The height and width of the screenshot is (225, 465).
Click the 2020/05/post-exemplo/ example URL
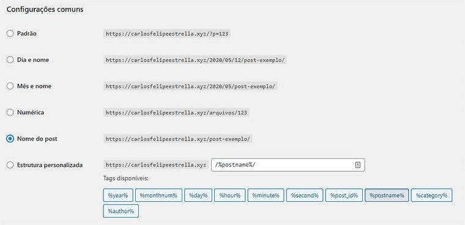pos(190,86)
